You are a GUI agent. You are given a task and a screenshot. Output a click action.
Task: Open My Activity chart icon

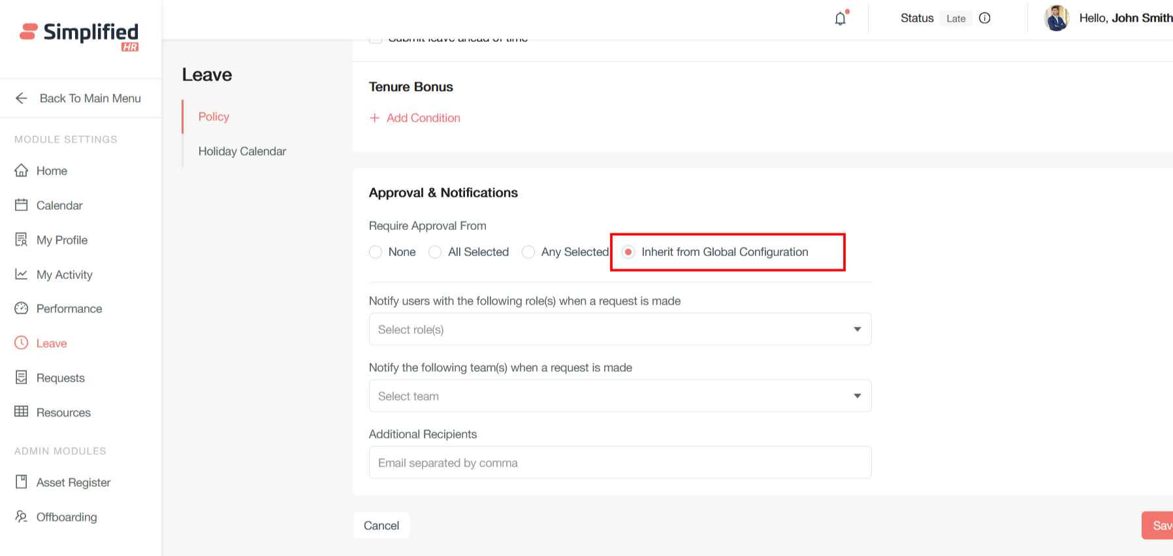click(x=22, y=274)
